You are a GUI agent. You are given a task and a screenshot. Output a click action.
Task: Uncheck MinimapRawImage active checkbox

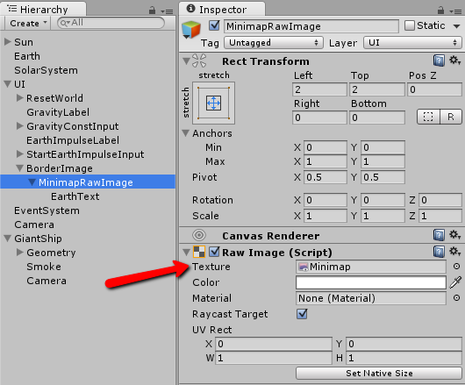214,25
